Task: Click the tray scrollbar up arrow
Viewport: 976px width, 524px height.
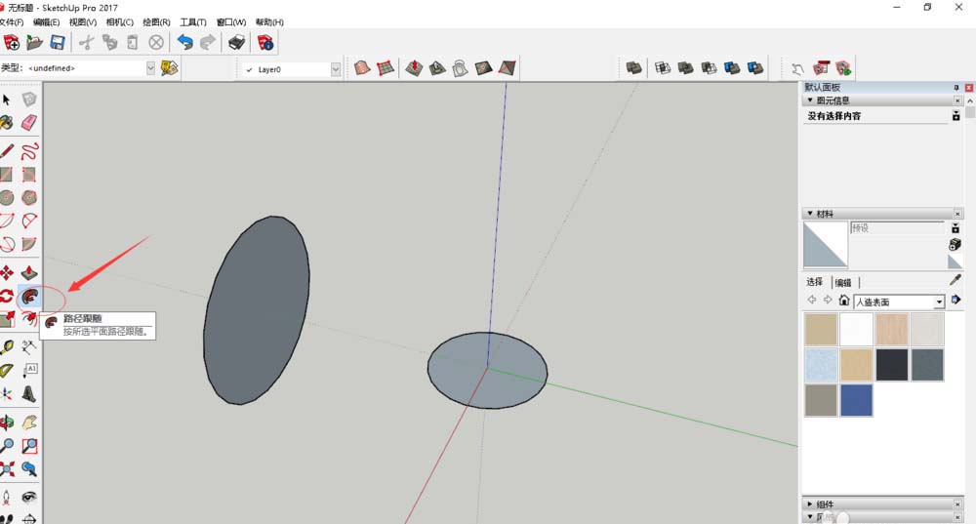Action: coord(970,101)
